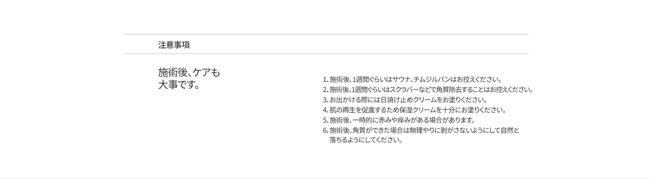This screenshot has width=652, height=179.
Task: Click item 4 about 保湿クリーム
Action: pyautogui.click(x=418, y=110)
